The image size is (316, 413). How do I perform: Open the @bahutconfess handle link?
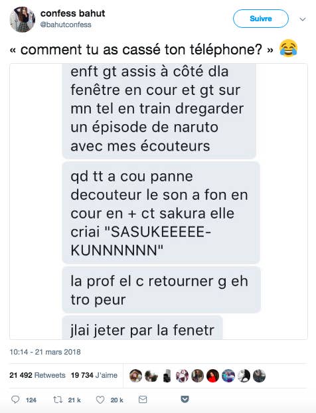point(66,25)
